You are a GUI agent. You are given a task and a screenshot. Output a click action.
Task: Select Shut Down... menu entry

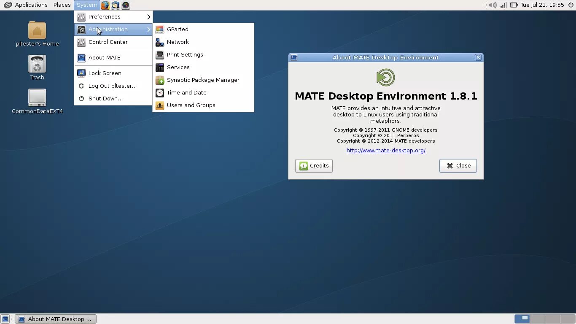[113, 99]
